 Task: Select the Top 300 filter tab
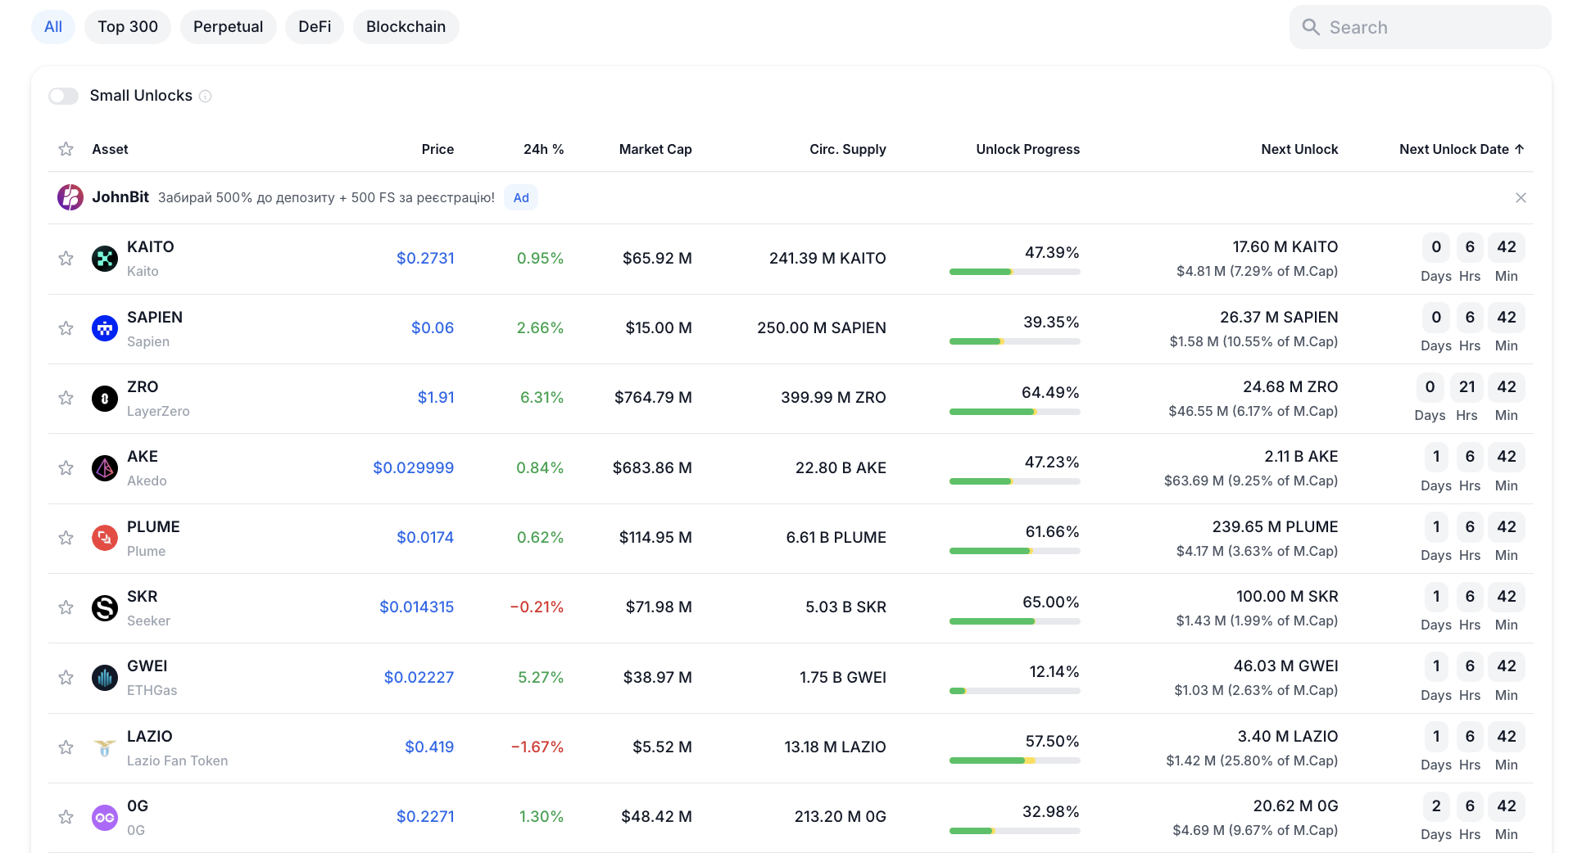coord(128,27)
